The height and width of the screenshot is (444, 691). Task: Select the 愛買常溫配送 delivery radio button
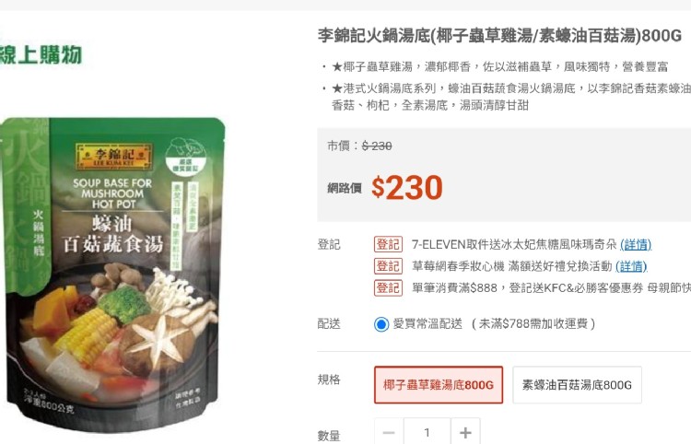(381, 324)
